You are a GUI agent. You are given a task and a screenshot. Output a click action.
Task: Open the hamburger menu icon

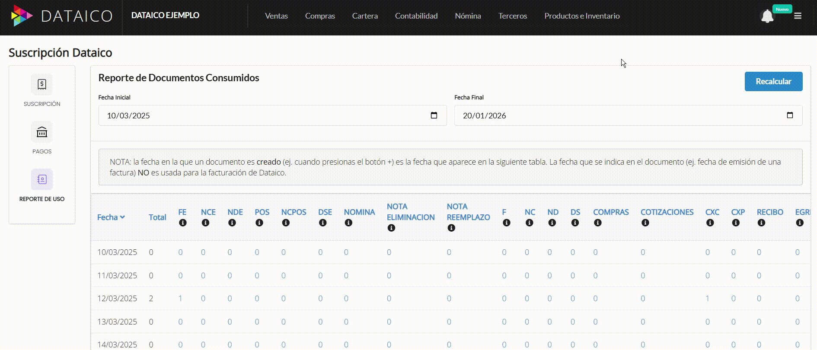tap(798, 16)
